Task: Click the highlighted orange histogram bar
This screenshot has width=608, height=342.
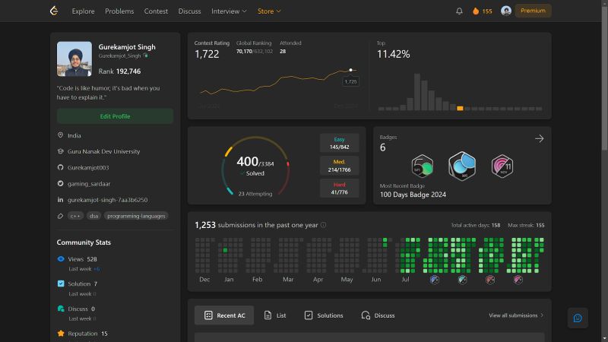Action: pyautogui.click(x=460, y=108)
